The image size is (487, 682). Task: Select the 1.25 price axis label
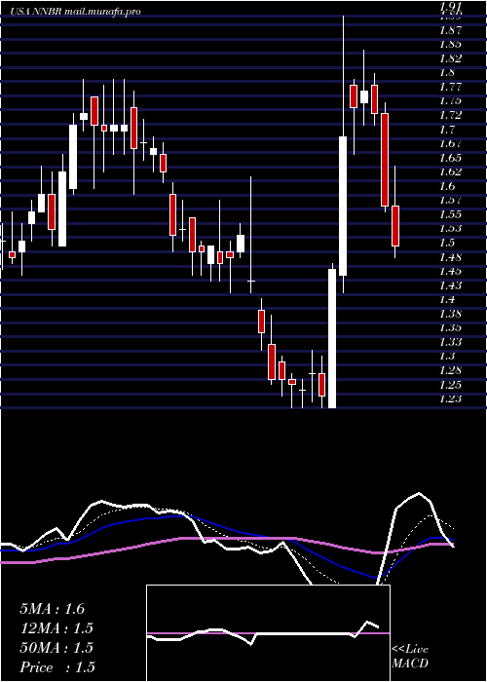click(x=450, y=385)
